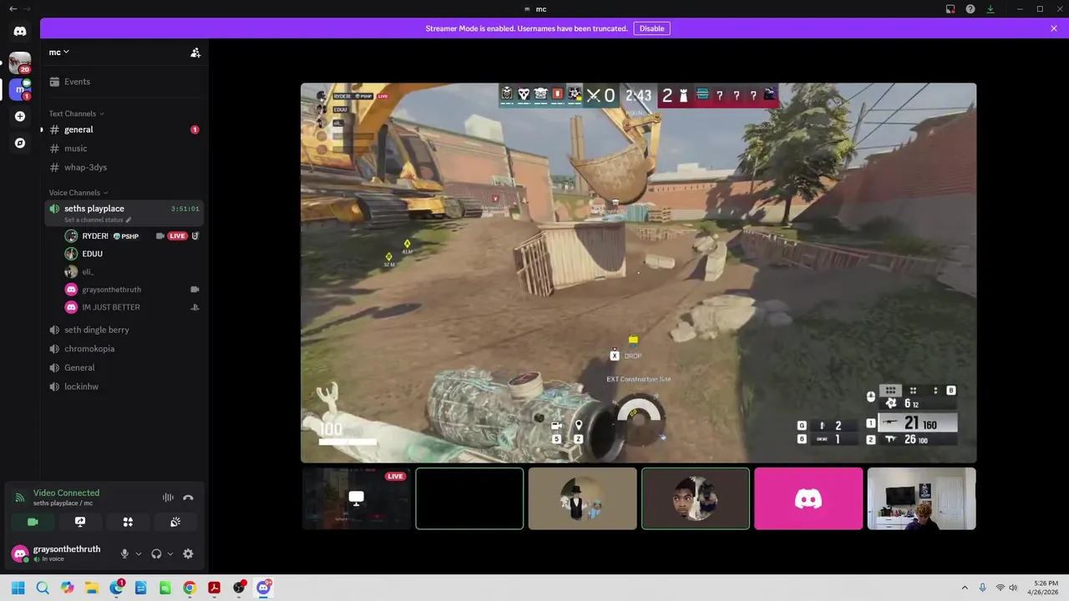Open Microsoft Edge from taskbar
Image resolution: width=1069 pixels, height=601 pixels.
coord(116,588)
